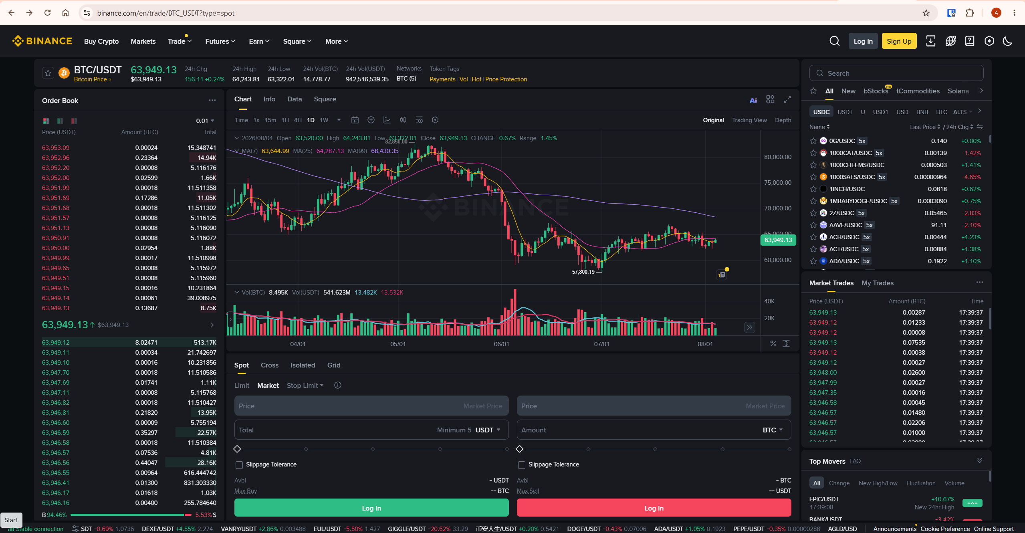1025x533 pixels.
Task: Expand the Earn menu
Action: point(259,41)
